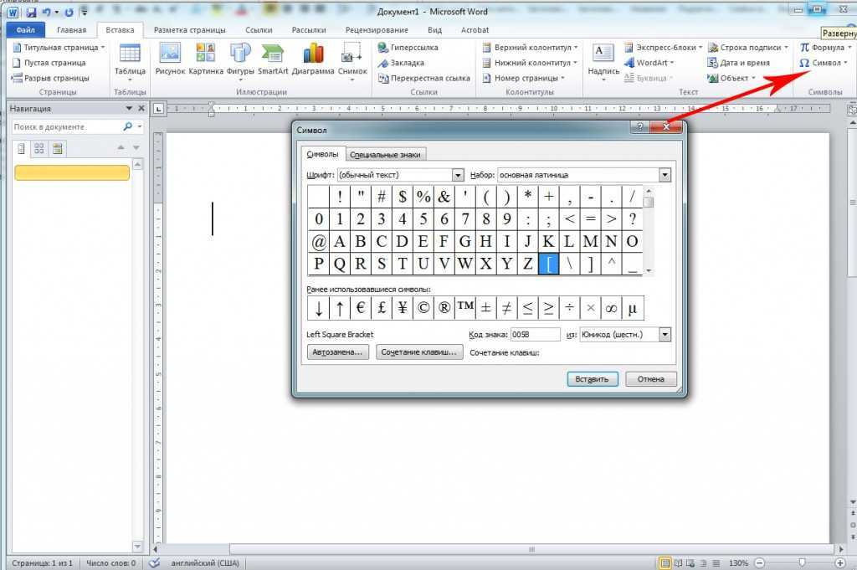Insert a Перекрестная ссылка cross-reference
Screen dimensions: 857x570
pos(423,78)
